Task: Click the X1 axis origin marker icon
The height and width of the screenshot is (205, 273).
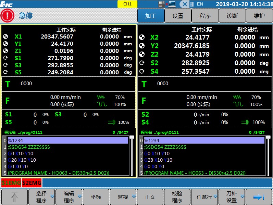Action: pyautogui.click(x=5, y=36)
